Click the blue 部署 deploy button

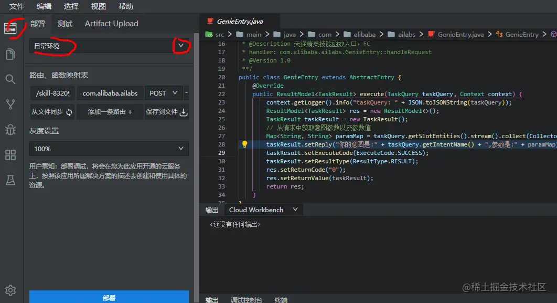109,297
